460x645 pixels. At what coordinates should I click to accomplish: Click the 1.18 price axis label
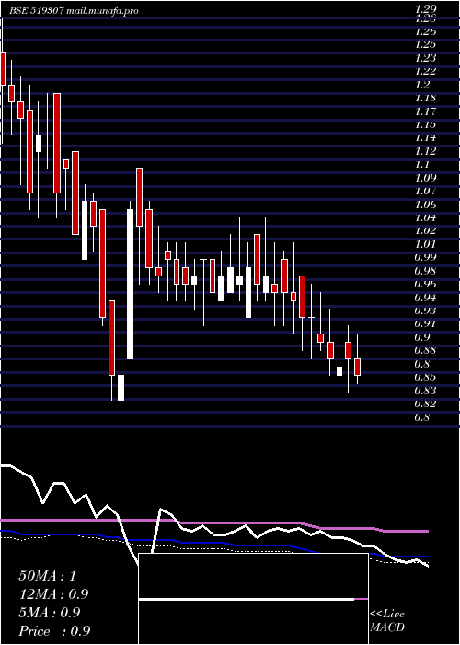pos(426,98)
